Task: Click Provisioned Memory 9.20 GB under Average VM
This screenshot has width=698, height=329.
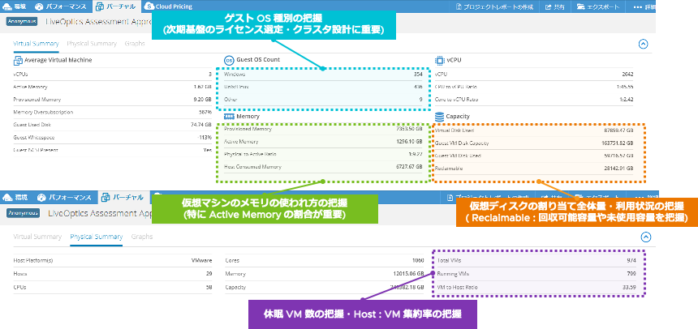Action: [x=113, y=100]
